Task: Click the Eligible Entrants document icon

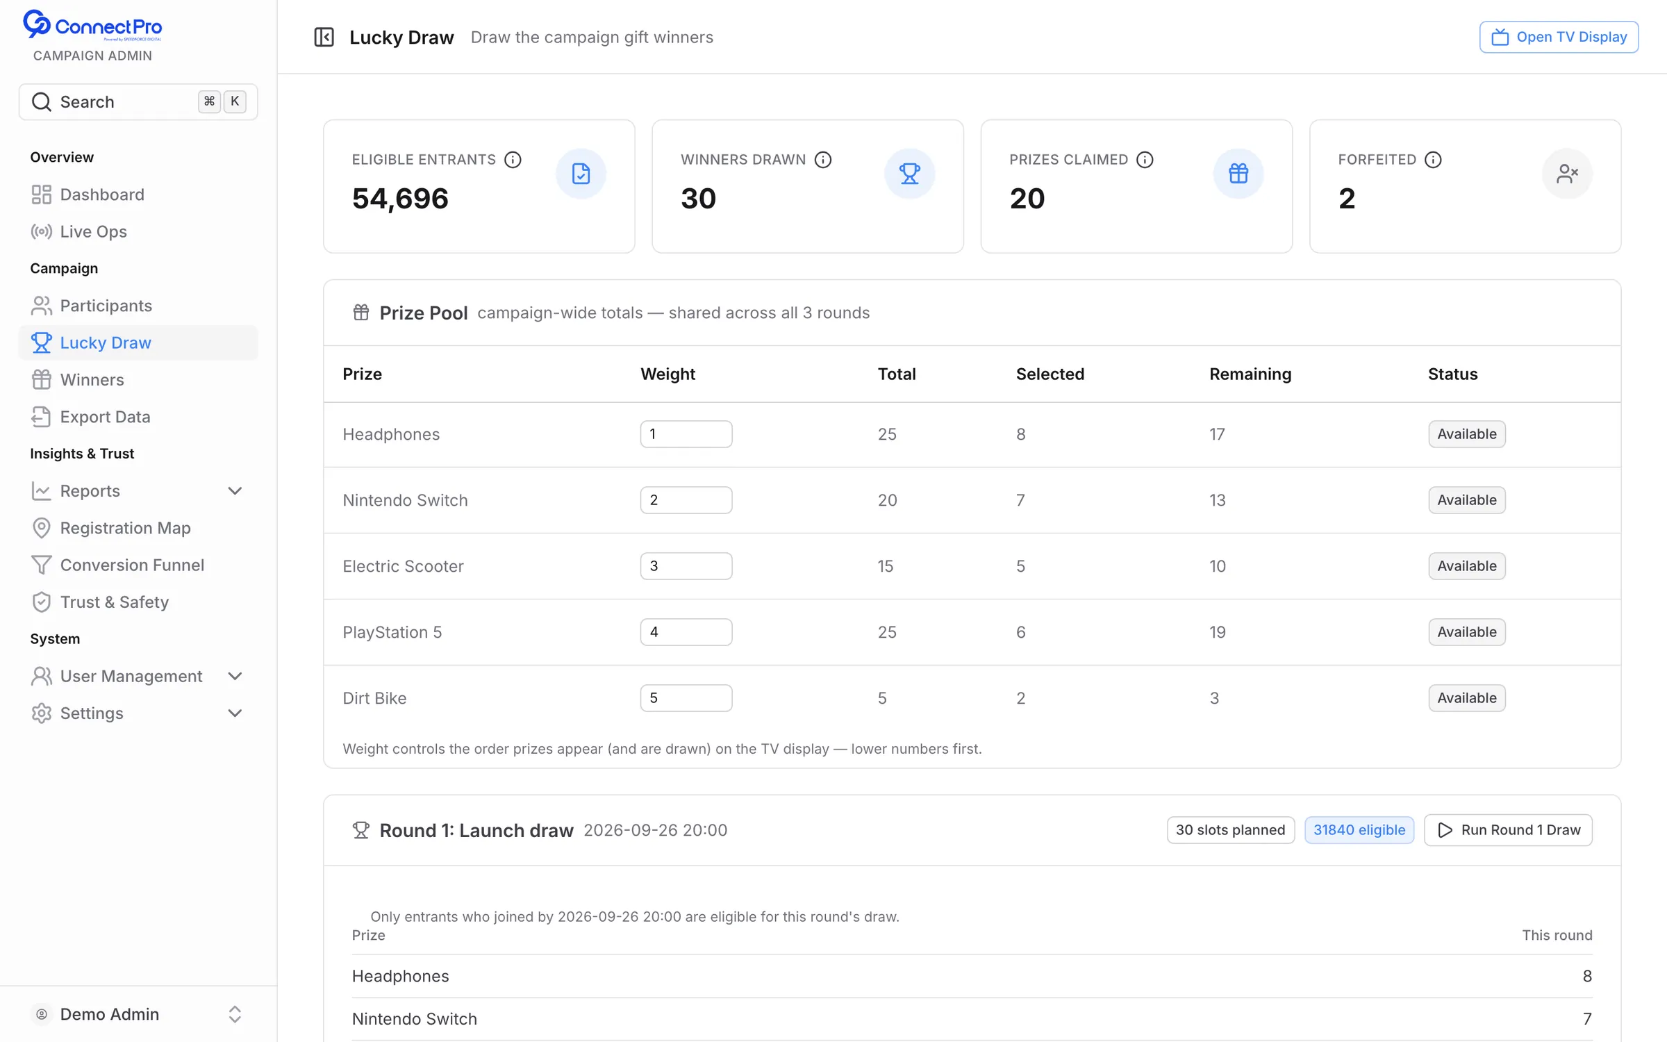Action: pyautogui.click(x=581, y=174)
